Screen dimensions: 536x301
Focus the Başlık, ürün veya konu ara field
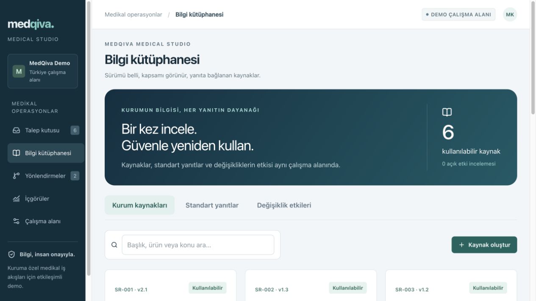tap(198, 245)
